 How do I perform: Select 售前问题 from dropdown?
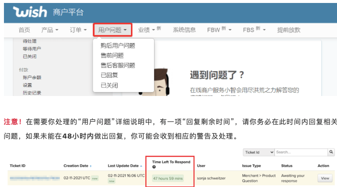point(112,55)
